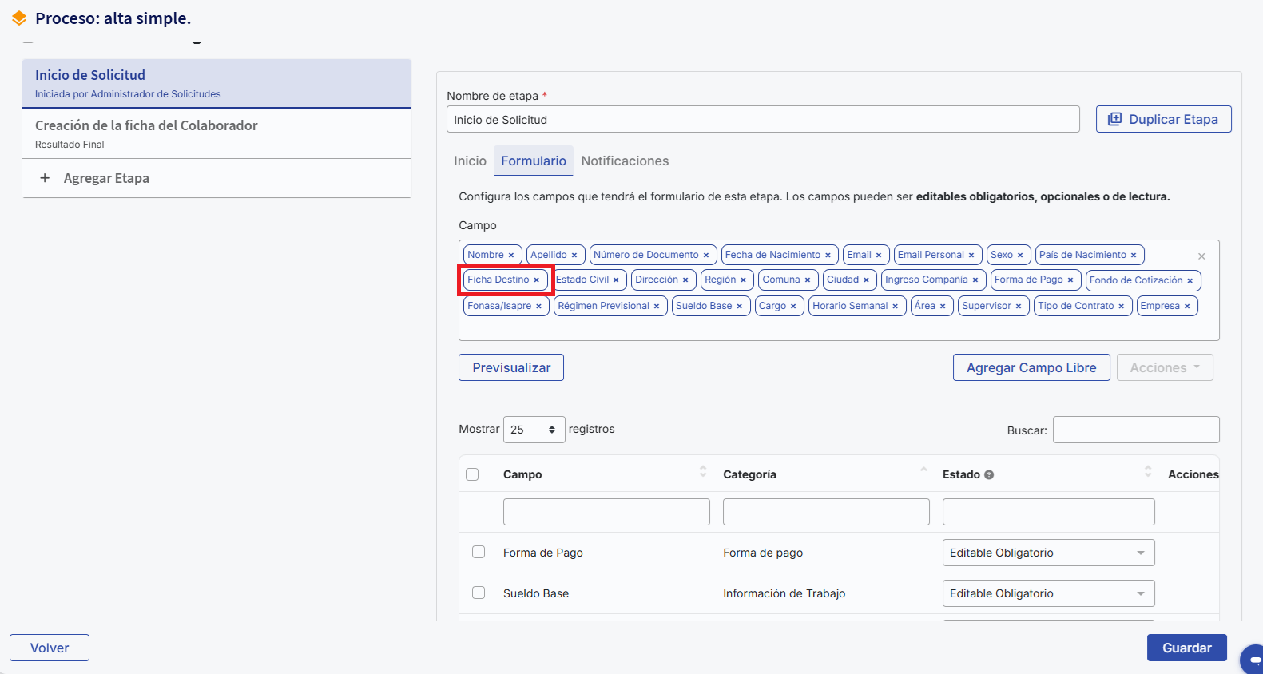Delete the Email Personal tag
1263x674 pixels.
pos(971,256)
